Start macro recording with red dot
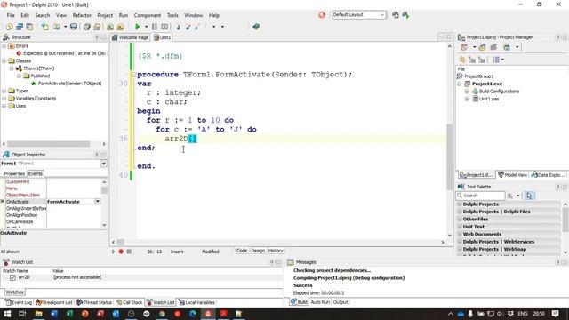The image size is (569, 320). 121,252
